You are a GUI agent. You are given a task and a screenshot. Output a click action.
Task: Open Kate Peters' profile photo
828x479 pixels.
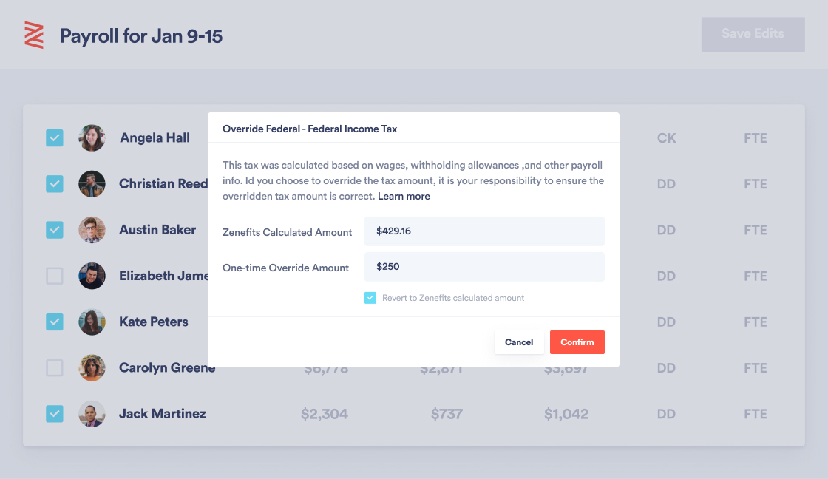tap(92, 322)
